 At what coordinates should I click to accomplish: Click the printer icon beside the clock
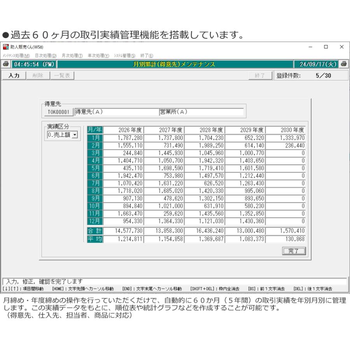6,64
